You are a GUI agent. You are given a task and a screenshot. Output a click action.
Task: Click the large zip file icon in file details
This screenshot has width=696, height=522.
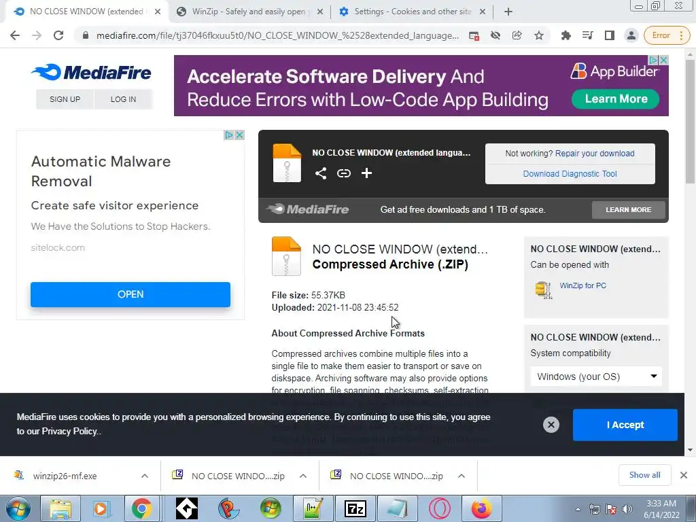tap(286, 256)
